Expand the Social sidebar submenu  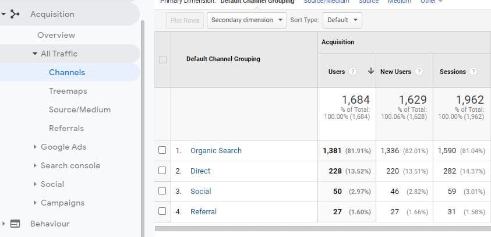[35, 184]
